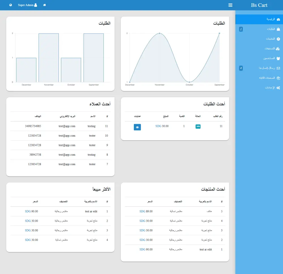283x274 pixels.
Task: Click the home icon in the navbar
Action: 44,5
